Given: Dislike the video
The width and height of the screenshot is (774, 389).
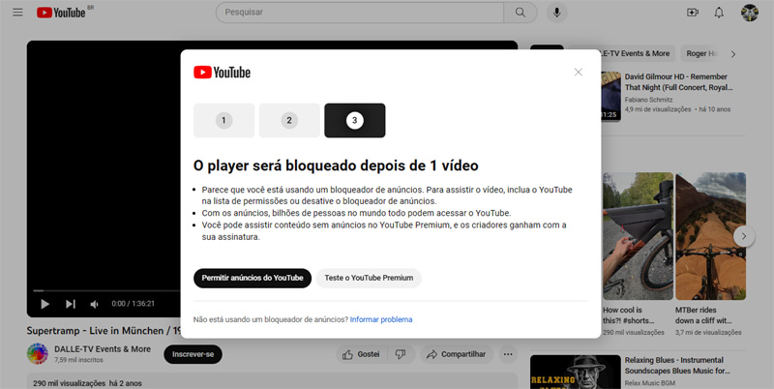Looking at the screenshot, I should [x=401, y=354].
